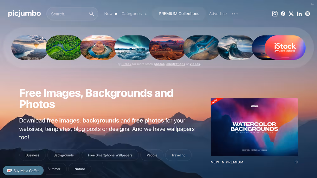
Task: Open the hot air balloon thumbnail
Action: pyautogui.click(x=29, y=47)
